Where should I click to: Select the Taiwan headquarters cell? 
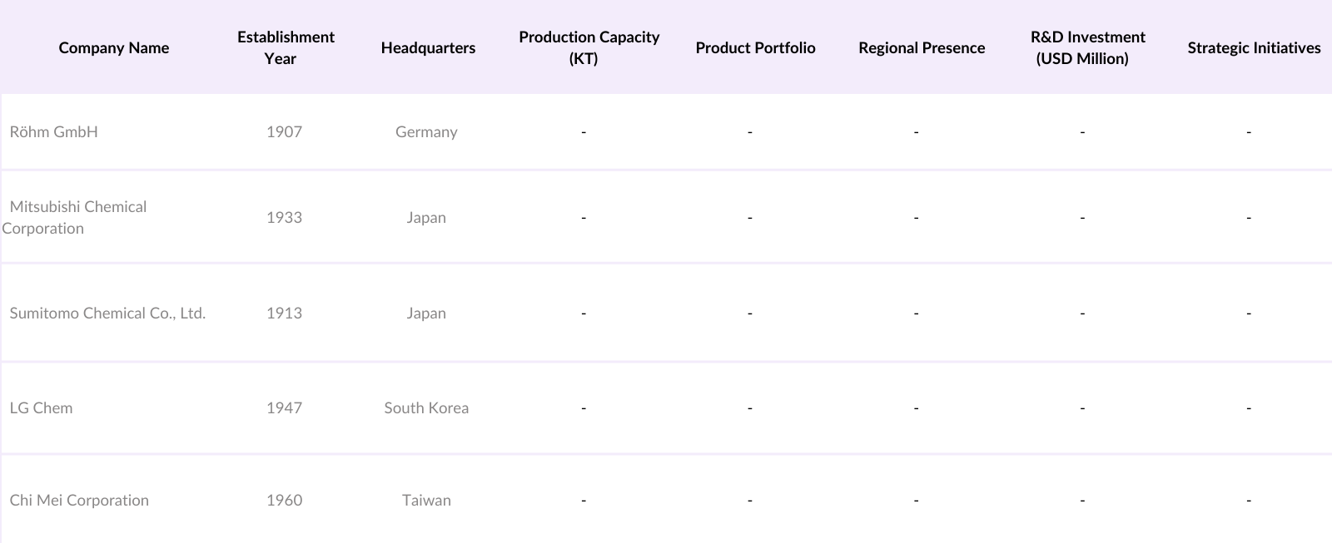[426, 501]
